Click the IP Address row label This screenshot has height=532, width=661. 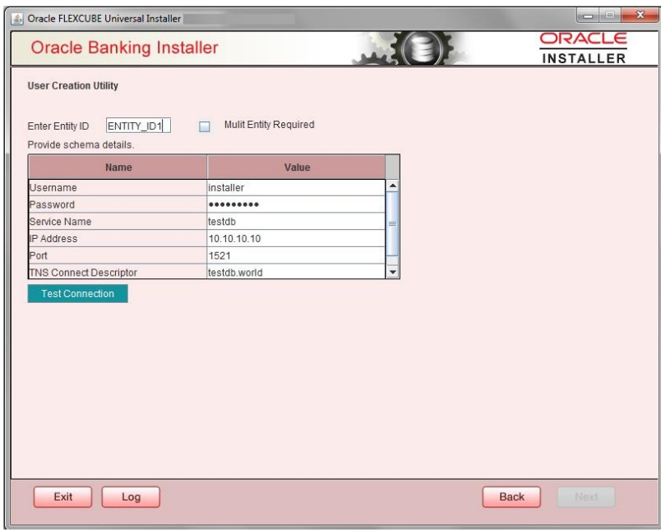(118, 239)
